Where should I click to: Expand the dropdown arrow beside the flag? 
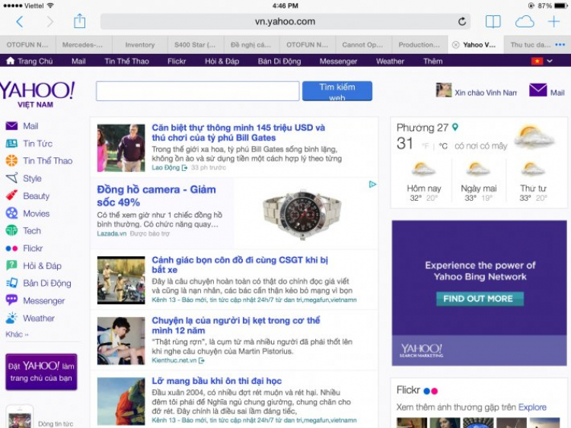pyautogui.click(x=550, y=61)
